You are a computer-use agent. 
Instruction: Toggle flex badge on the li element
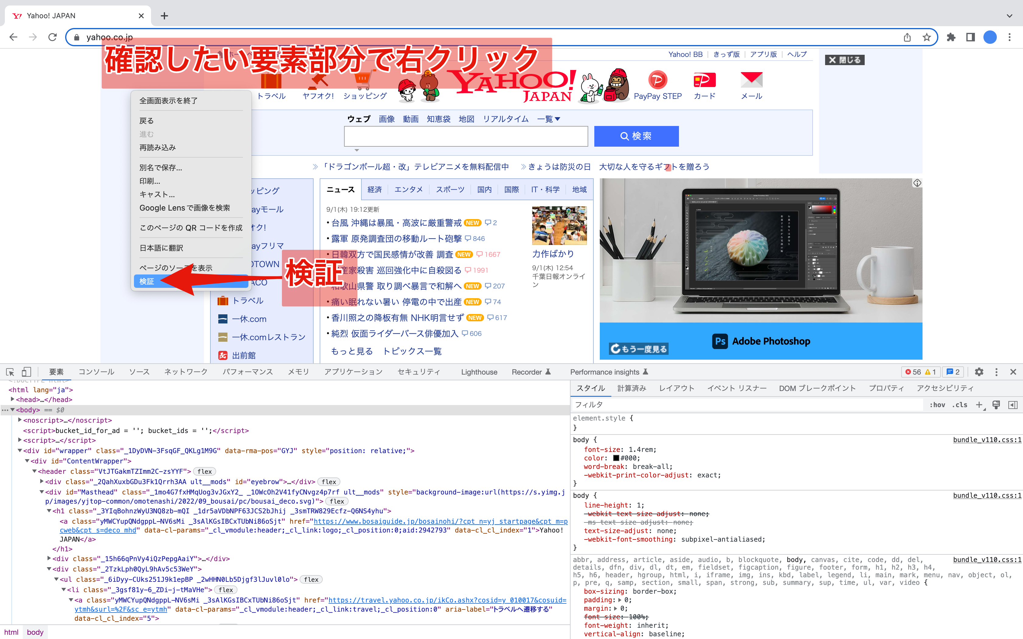click(226, 590)
